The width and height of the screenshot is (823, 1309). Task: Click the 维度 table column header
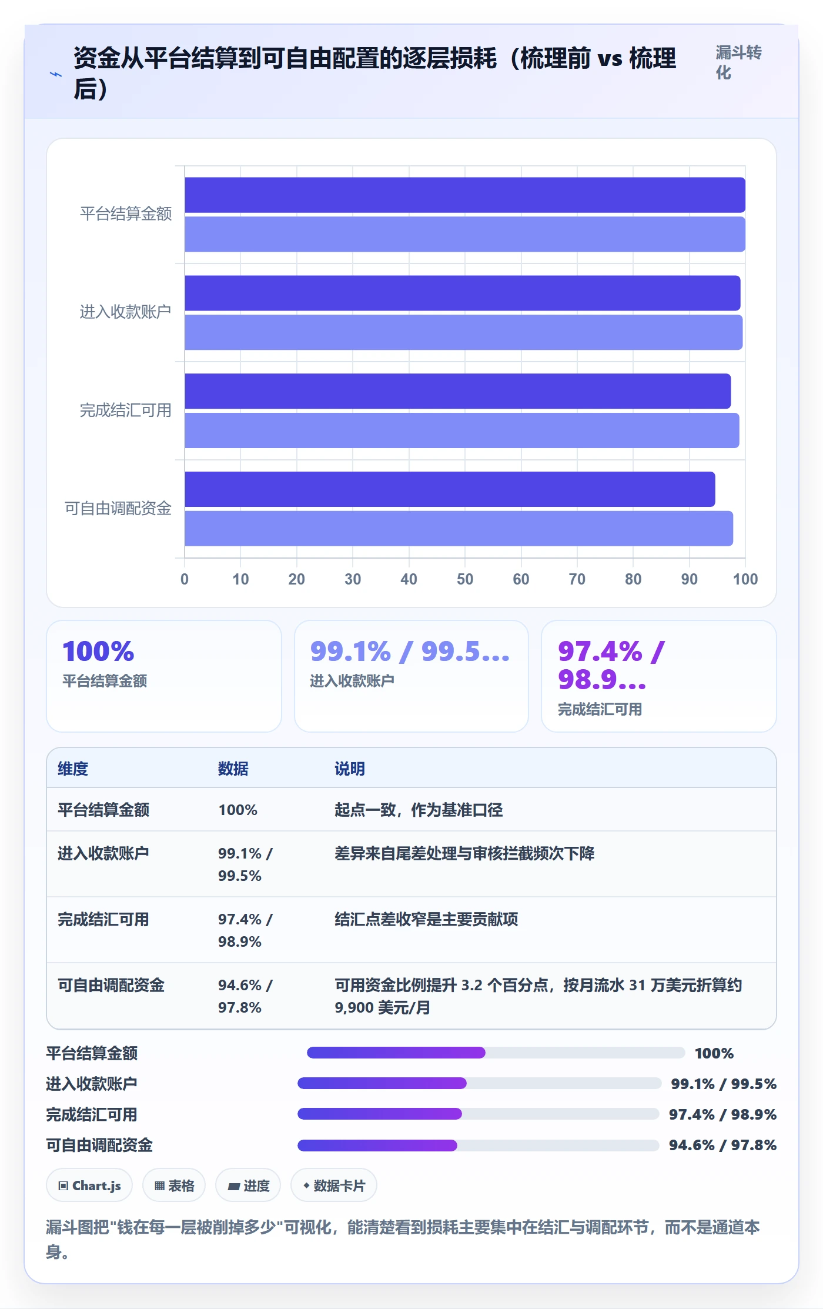click(73, 769)
